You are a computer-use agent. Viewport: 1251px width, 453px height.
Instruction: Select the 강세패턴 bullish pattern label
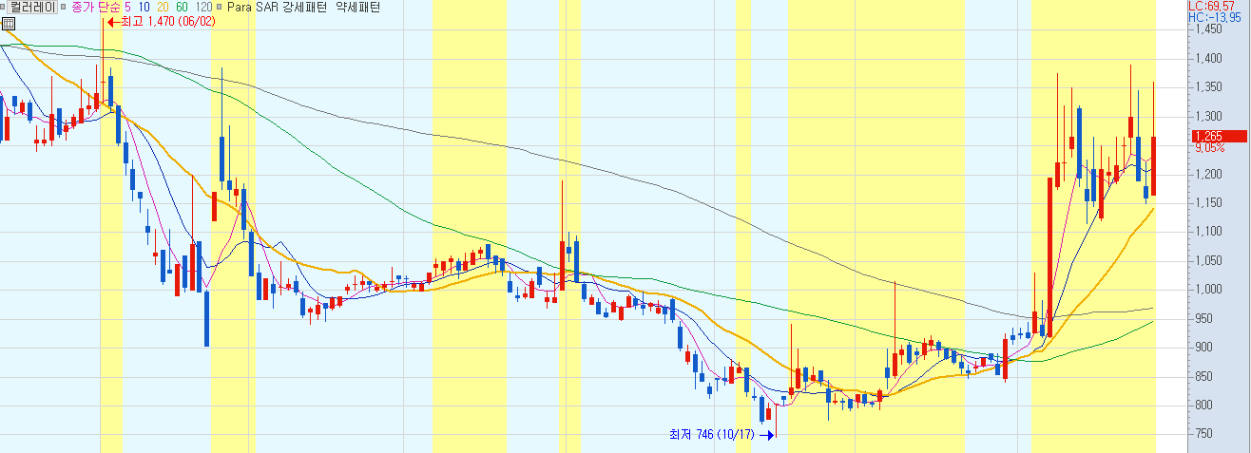point(304,7)
